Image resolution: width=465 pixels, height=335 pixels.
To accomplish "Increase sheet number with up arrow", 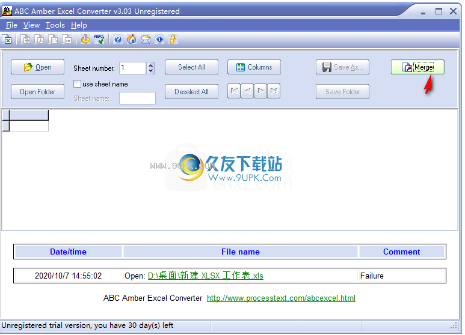I will click(151, 65).
